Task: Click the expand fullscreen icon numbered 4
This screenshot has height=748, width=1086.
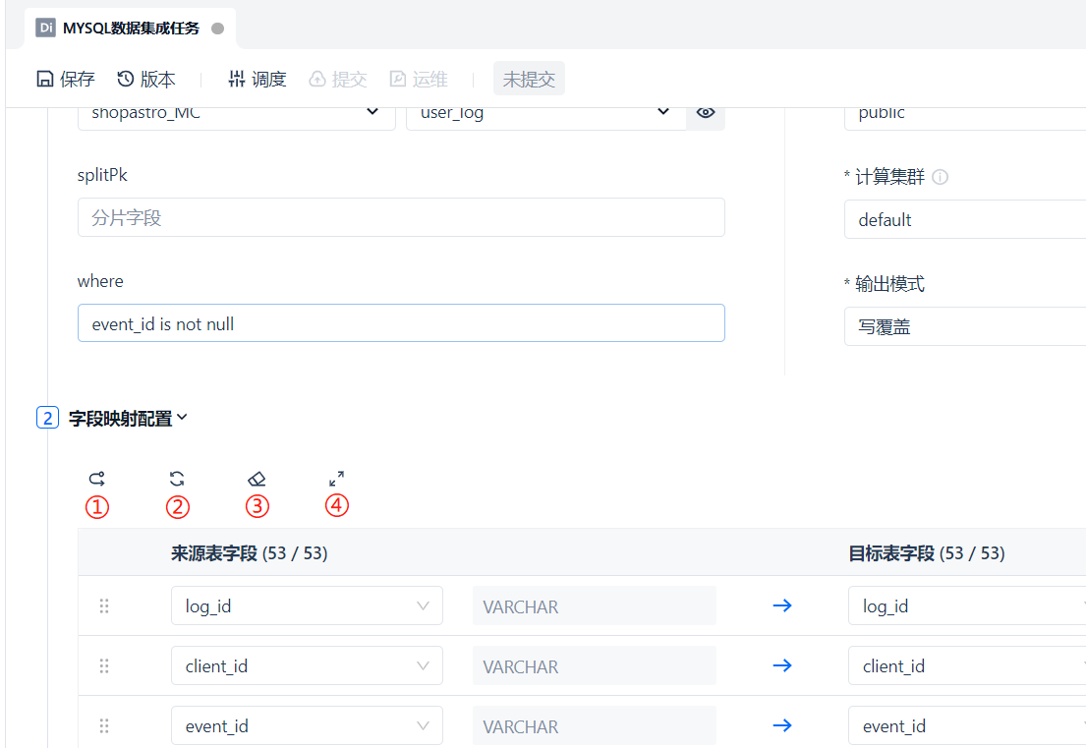Action: click(x=336, y=479)
